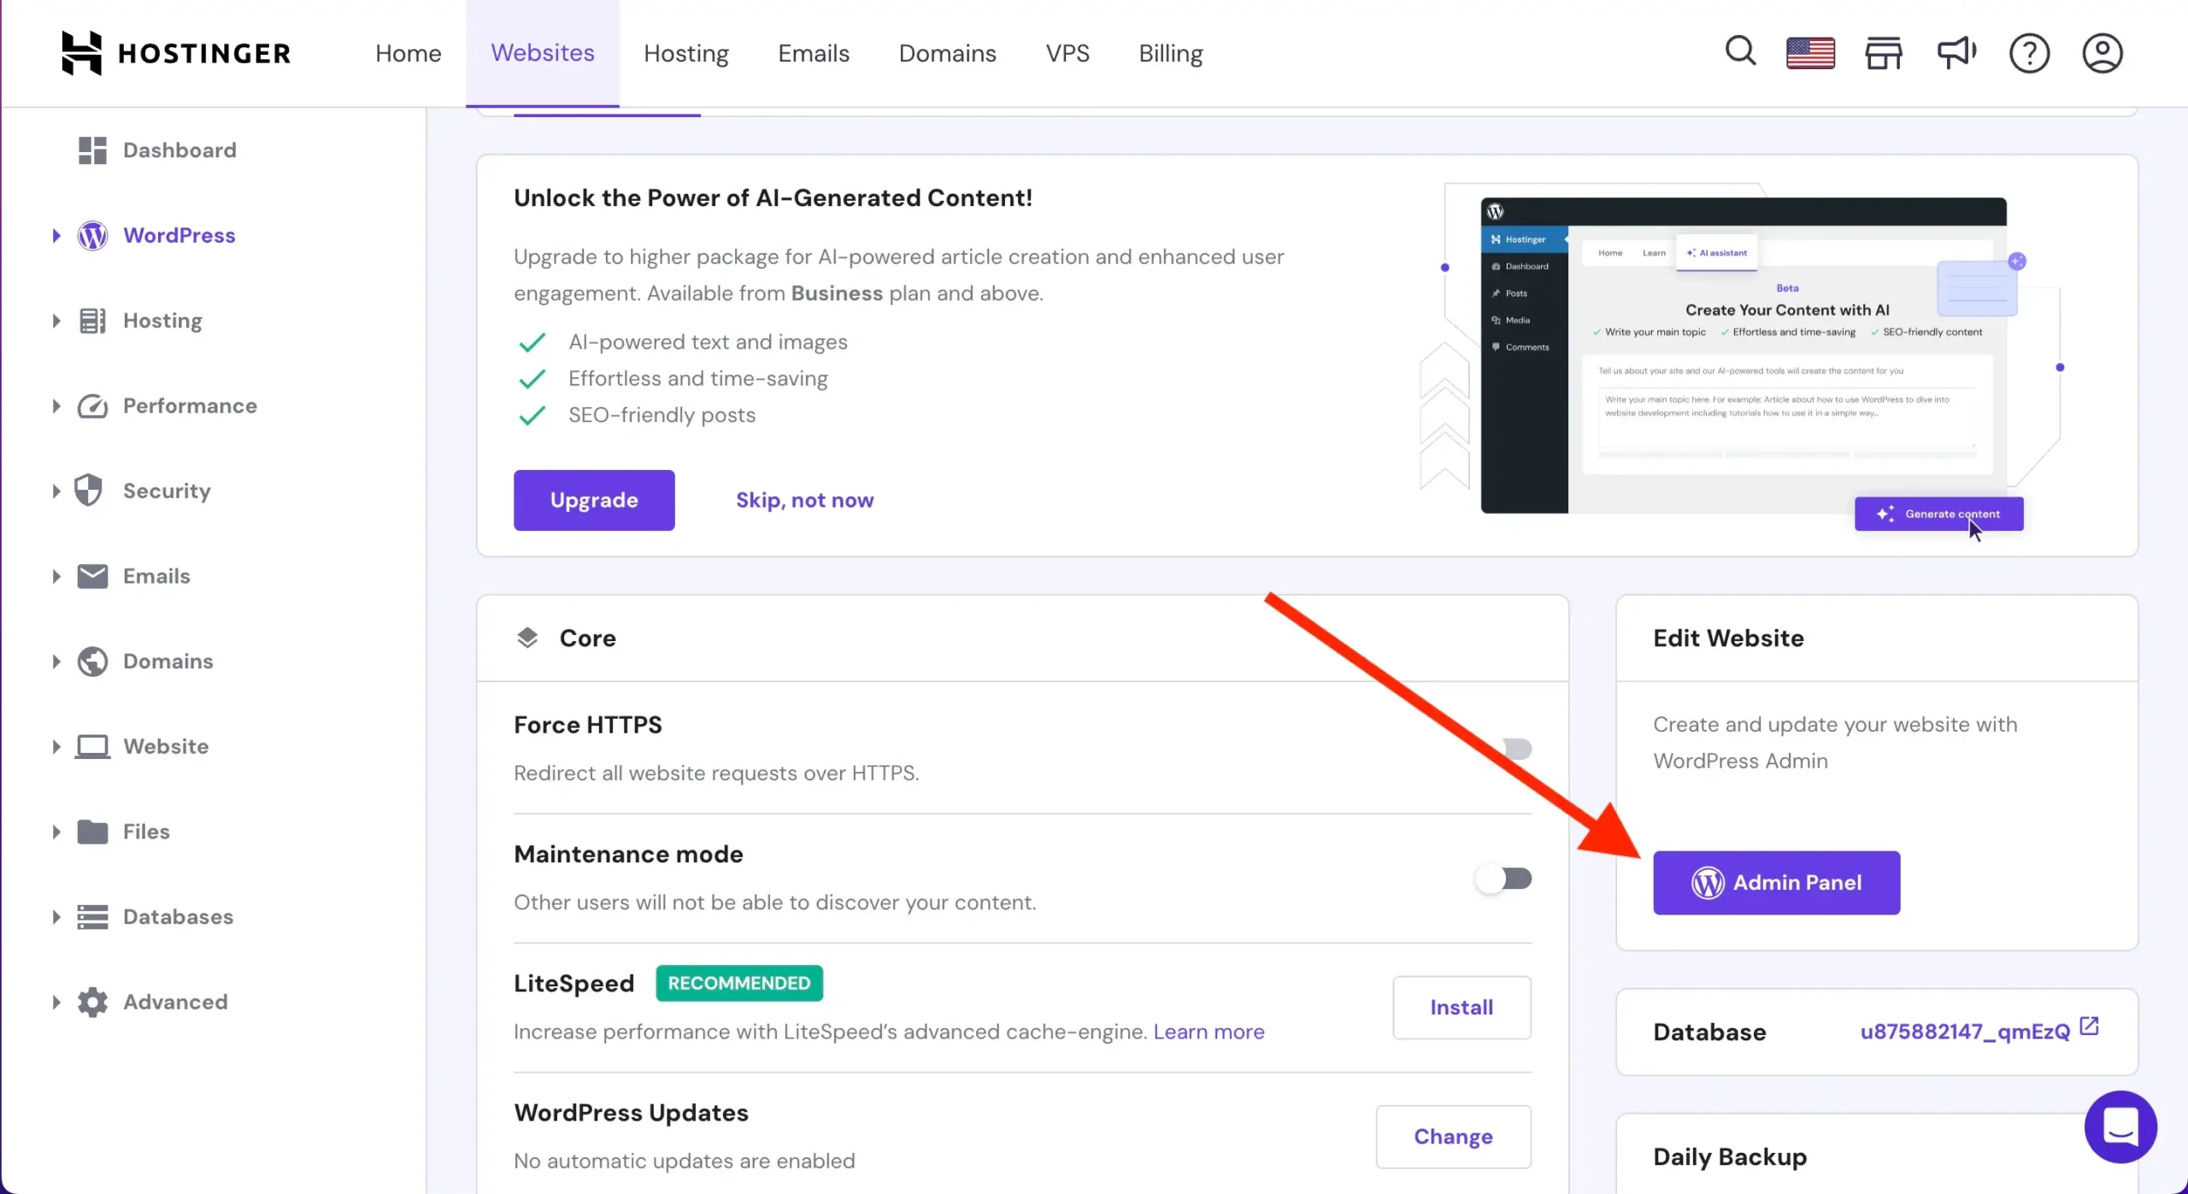
Task: Expand the Security sidebar arrow
Action: pos(56,491)
